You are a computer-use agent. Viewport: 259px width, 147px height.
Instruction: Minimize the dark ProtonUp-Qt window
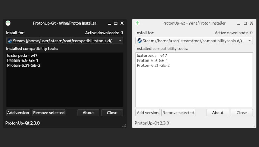tap(109, 23)
